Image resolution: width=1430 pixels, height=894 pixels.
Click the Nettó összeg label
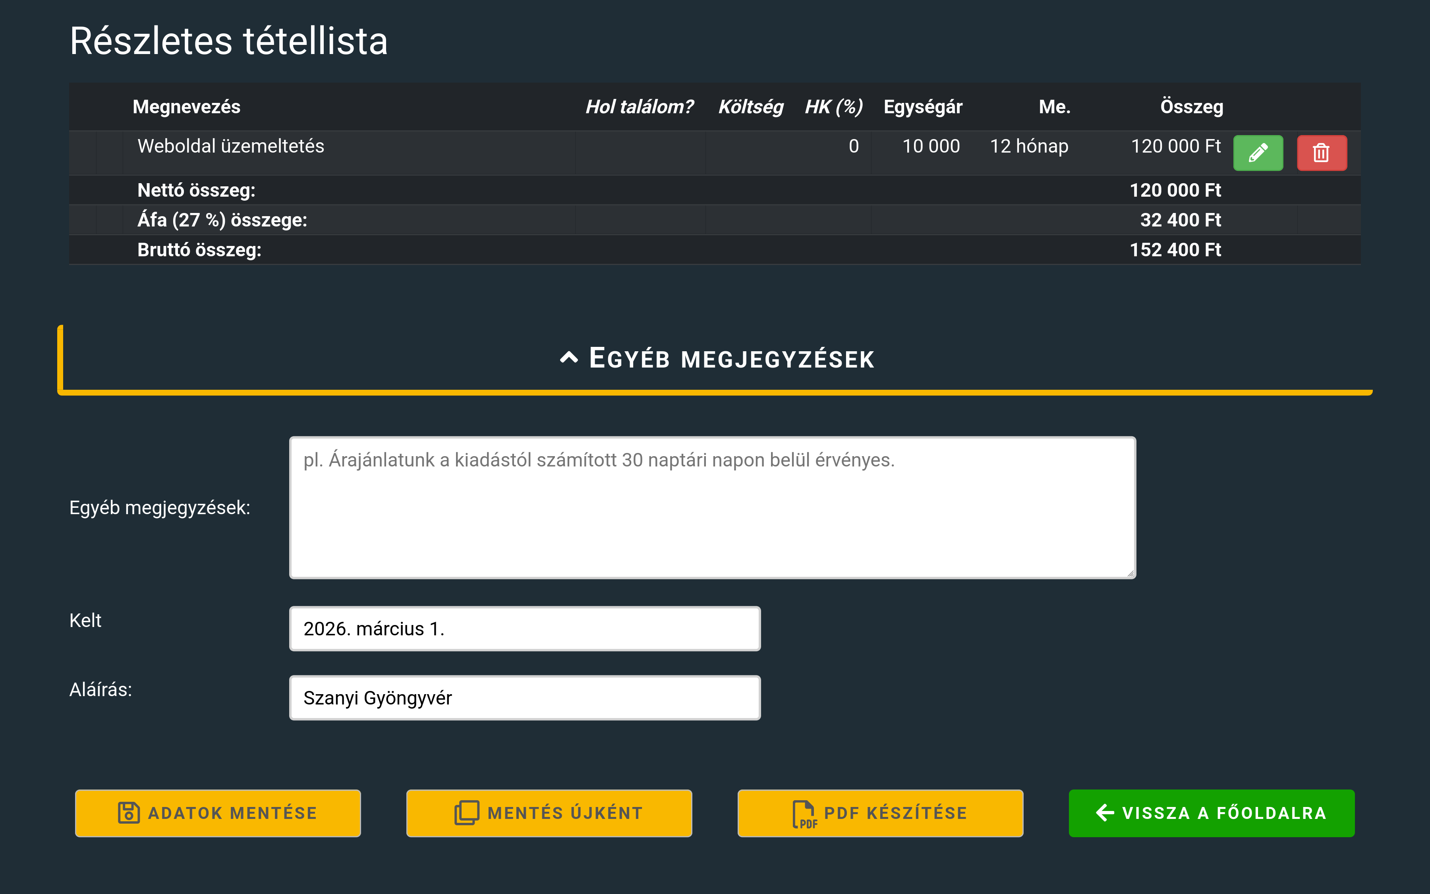(x=196, y=190)
